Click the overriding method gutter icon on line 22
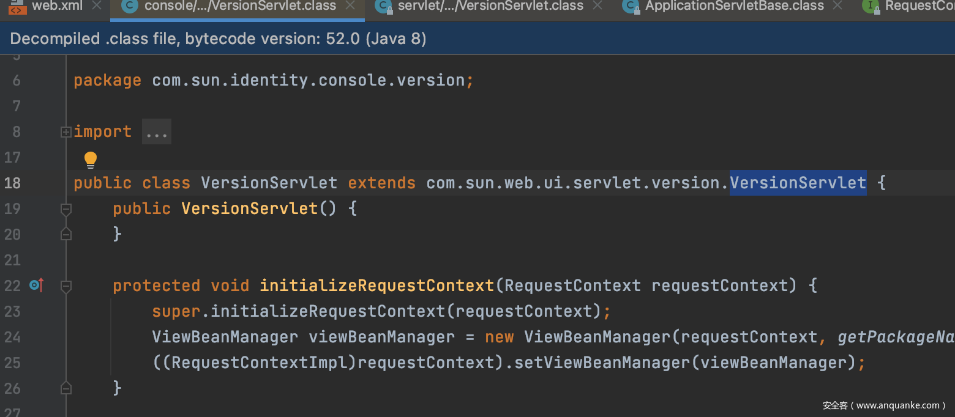This screenshot has width=955, height=417. pos(37,285)
